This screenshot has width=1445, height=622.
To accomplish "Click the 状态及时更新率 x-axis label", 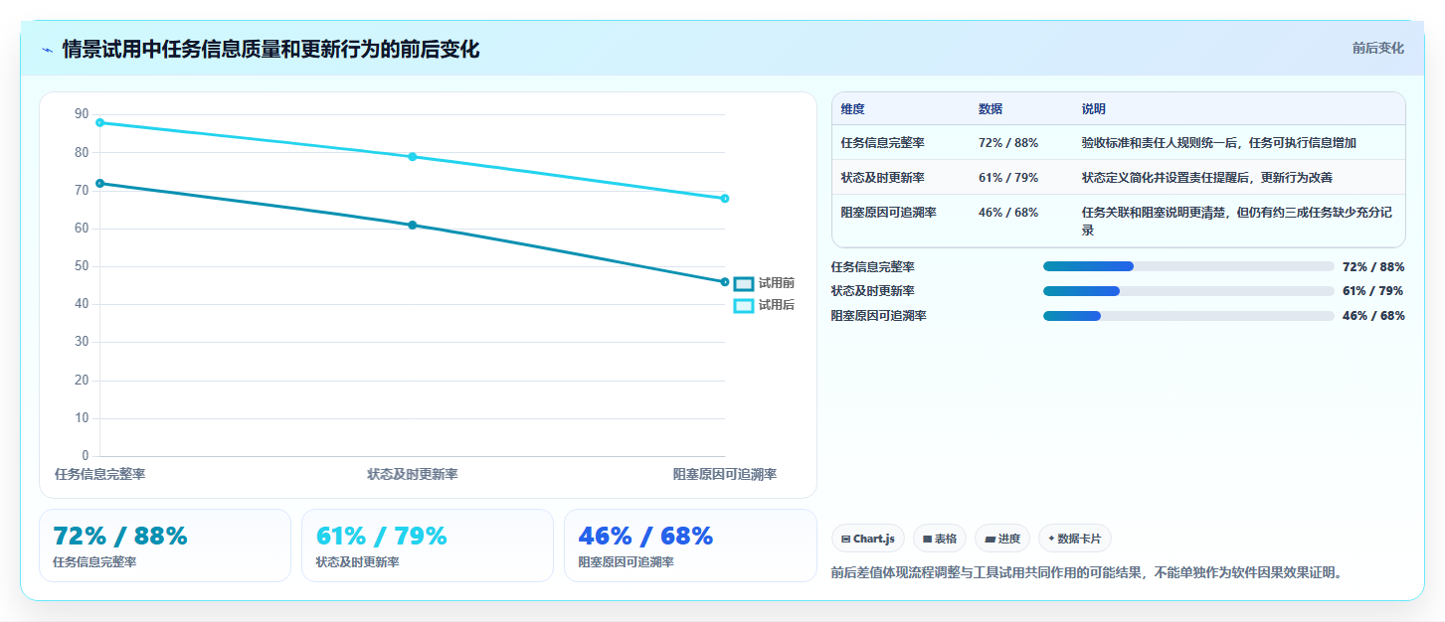I will [412, 475].
